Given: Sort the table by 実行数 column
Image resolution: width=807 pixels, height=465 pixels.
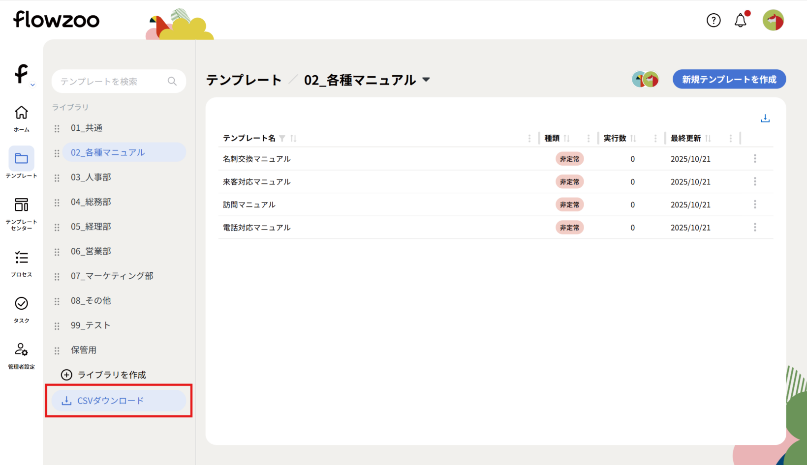Looking at the screenshot, I should point(633,139).
